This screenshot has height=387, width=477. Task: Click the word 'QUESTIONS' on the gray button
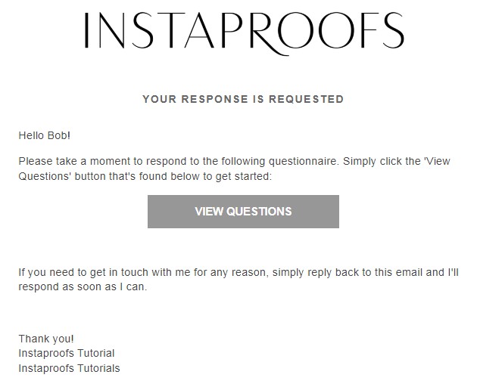pyautogui.click(x=259, y=212)
